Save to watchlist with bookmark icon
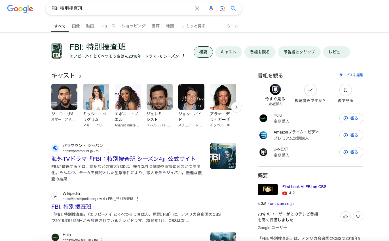The width and height of the screenshot is (389, 241). coord(346,90)
